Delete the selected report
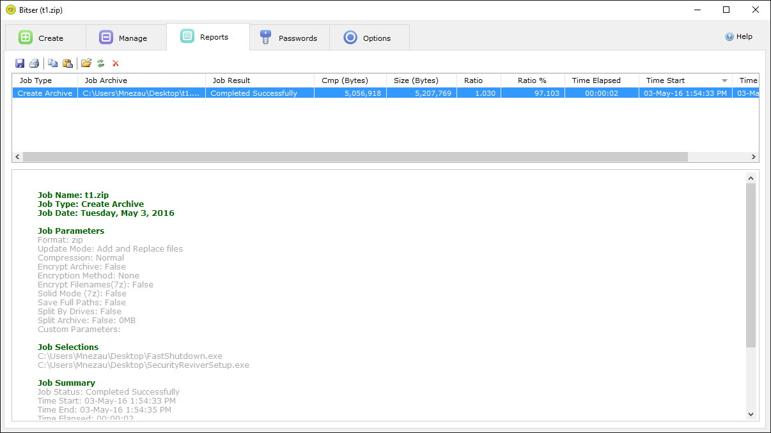 [116, 63]
